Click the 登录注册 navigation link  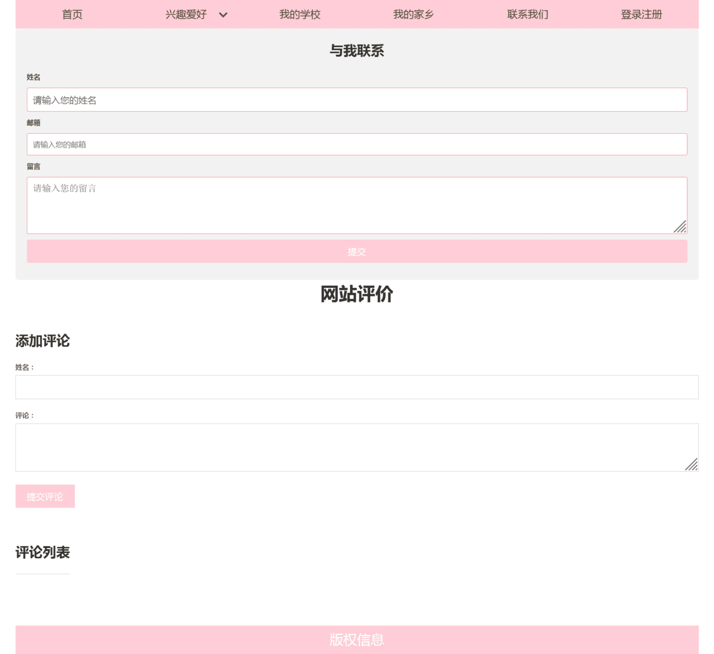(x=641, y=14)
